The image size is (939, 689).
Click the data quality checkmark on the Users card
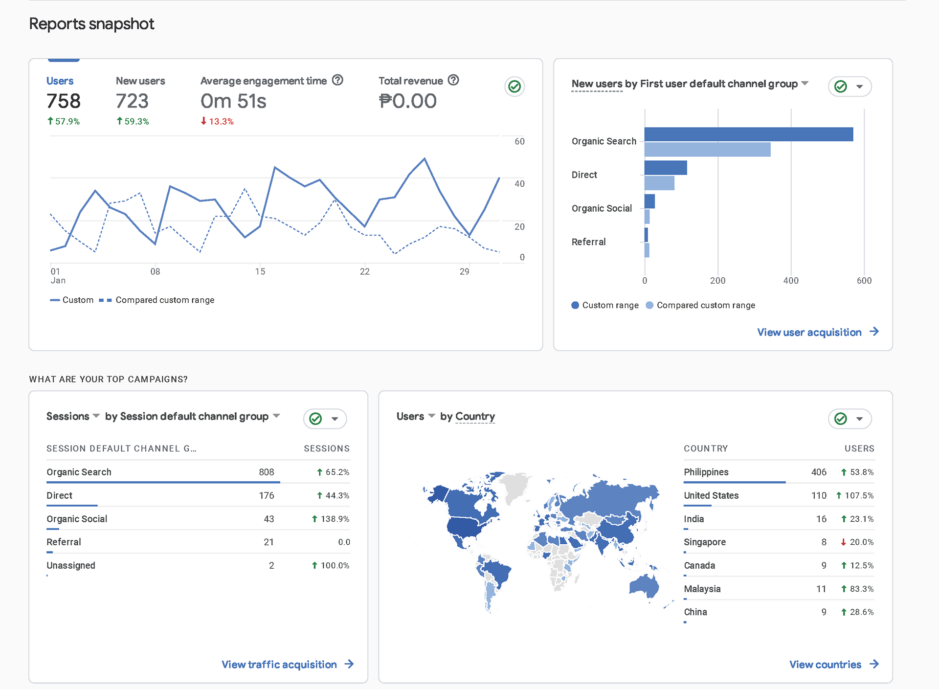pyautogui.click(x=514, y=87)
